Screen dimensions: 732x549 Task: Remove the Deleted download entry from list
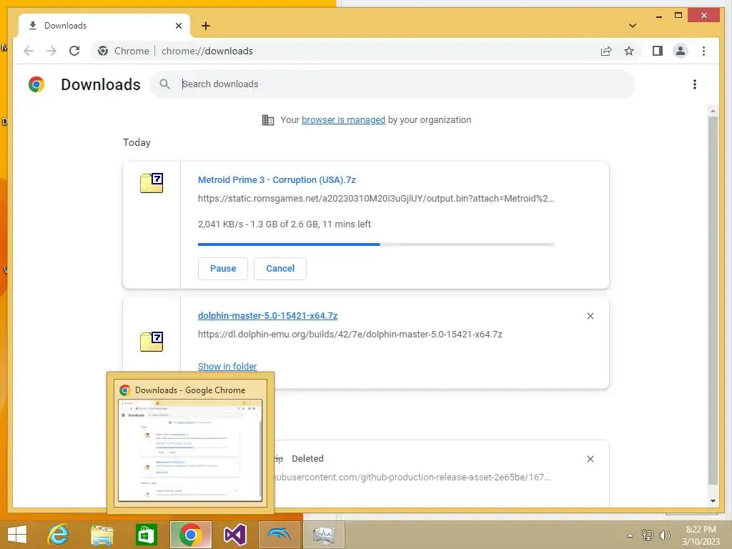pos(590,459)
